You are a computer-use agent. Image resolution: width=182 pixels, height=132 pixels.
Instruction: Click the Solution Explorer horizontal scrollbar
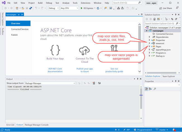(162, 73)
